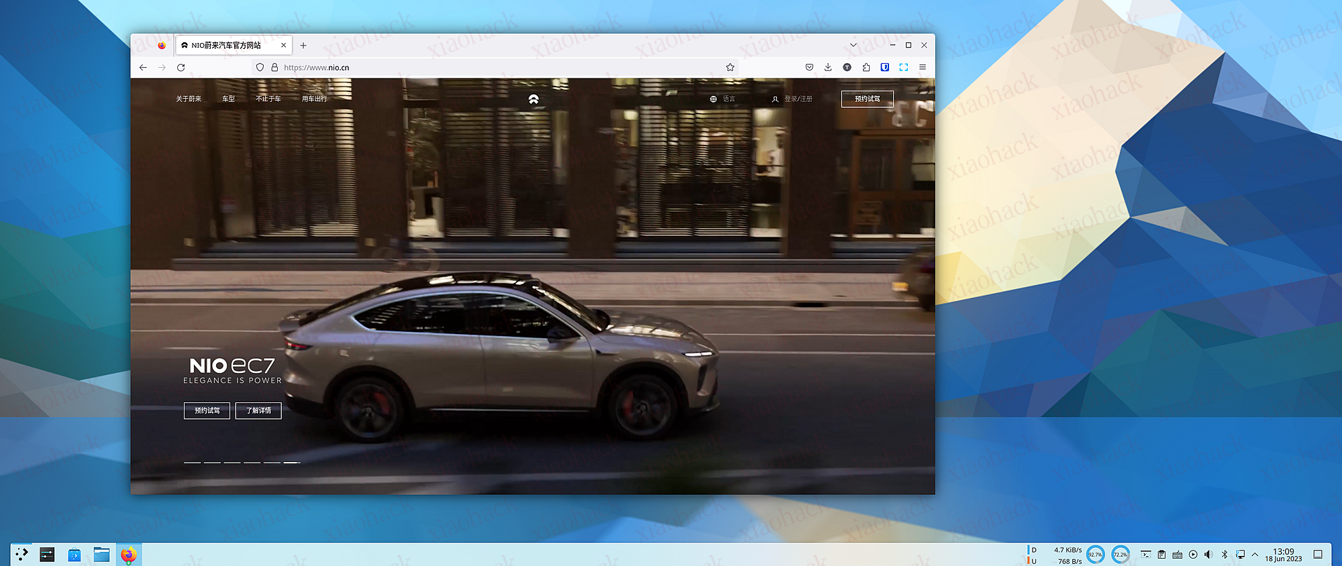Open the Bitwarden extension icon
The width and height of the screenshot is (1342, 566).
(885, 68)
